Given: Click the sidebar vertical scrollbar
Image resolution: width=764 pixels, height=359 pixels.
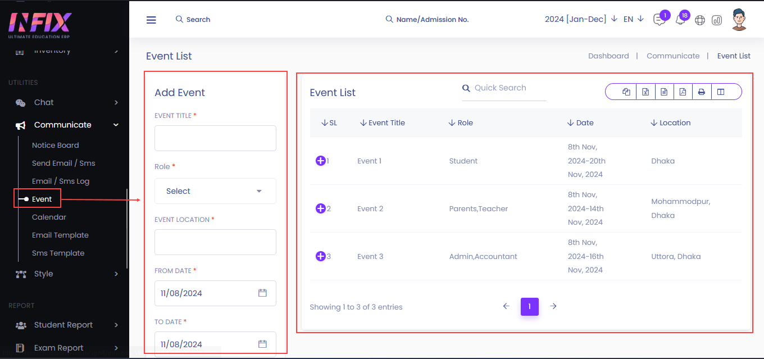Looking at the screenshot, I should click(x=128, y=229).
